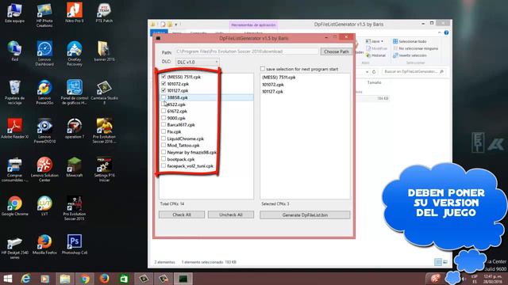Select the Lenovo Power2Go desktop icon

(x=44, y=92)
